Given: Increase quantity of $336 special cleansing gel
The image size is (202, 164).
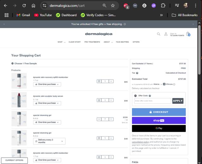Looking at the screenshot, I should point(111,119).
